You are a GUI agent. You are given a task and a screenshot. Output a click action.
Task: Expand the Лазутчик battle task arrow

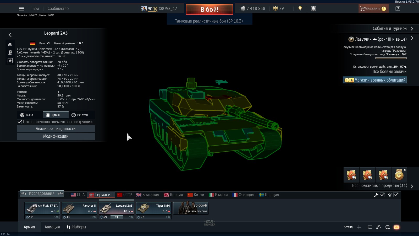click(x=412, y=38)
